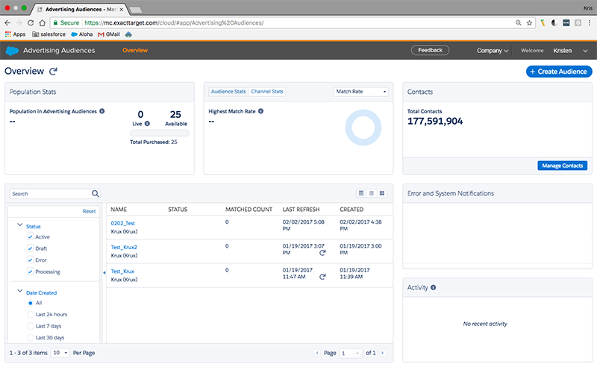597x373 pixels.
Task: Uncheck the Processing status filter
Action: [30, 272]
